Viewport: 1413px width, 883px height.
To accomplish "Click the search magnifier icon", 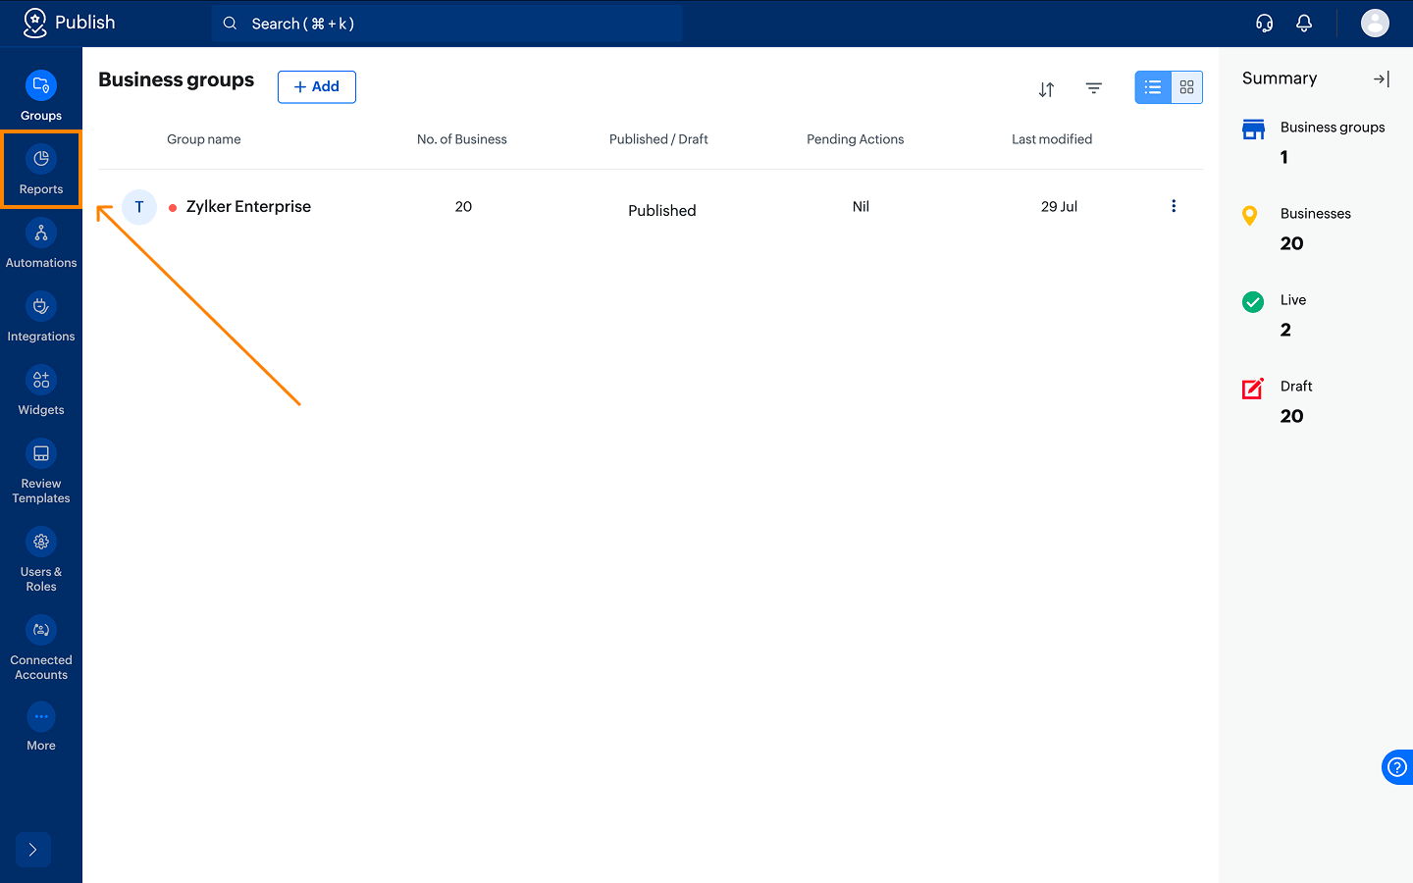I will click(230, 24).
